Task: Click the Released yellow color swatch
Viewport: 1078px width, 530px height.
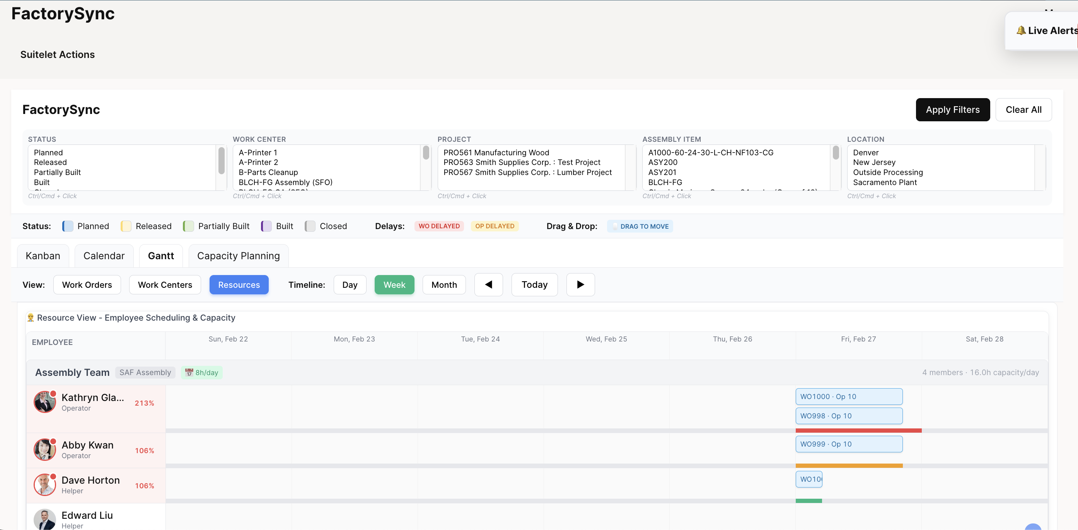Action: 126,226
